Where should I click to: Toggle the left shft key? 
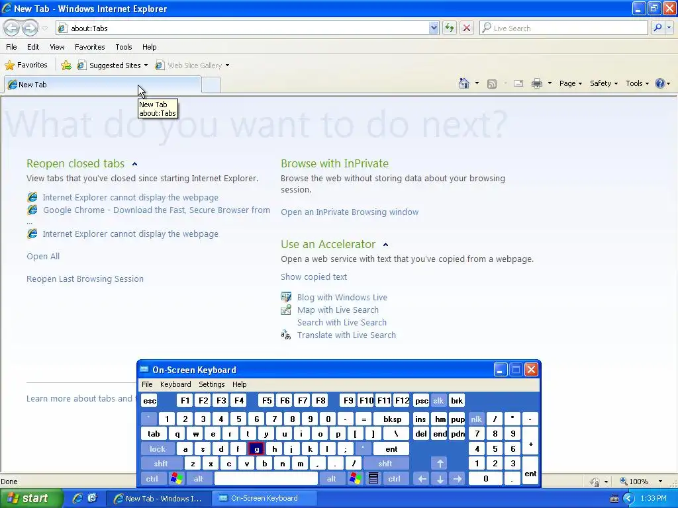161,464
